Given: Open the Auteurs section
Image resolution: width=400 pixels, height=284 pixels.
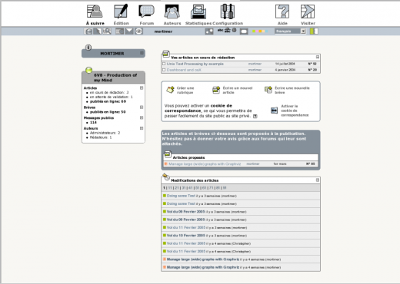Looking at the screenshot, I should tap(172, 15).
